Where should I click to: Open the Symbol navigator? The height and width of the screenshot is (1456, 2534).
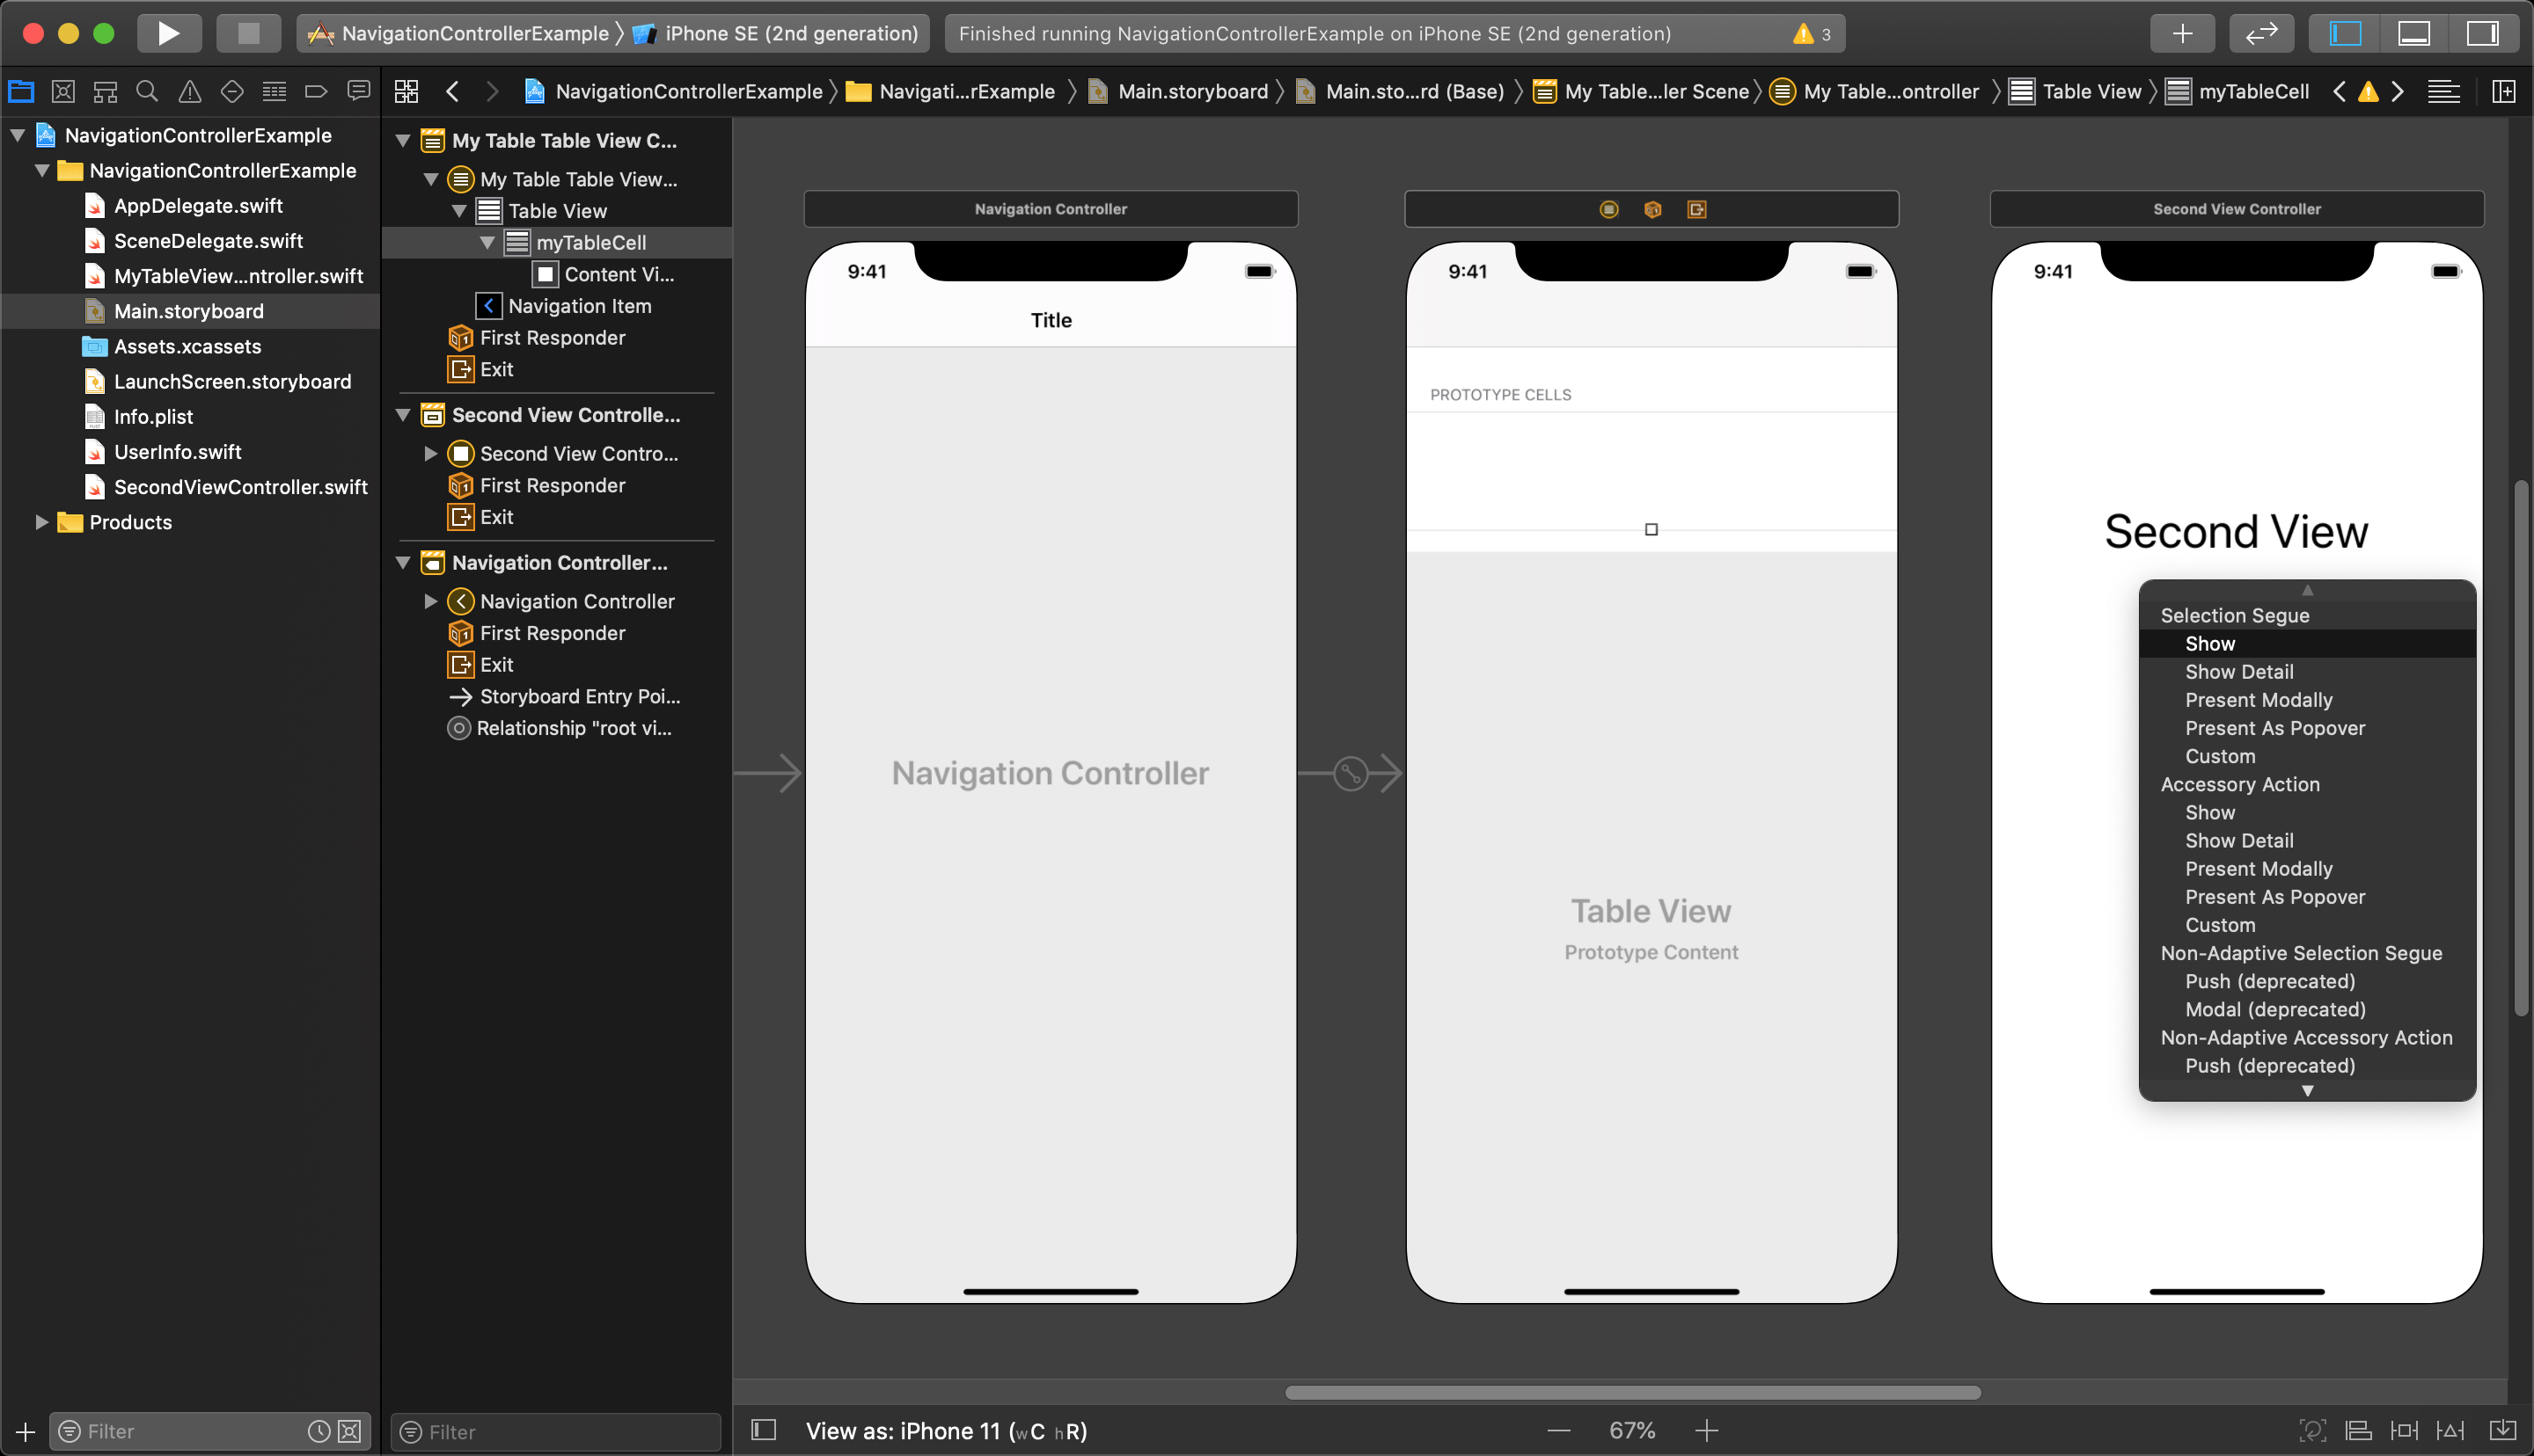tap(105, 92)
